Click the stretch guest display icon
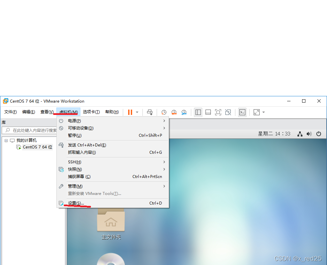 pos(257,112)
